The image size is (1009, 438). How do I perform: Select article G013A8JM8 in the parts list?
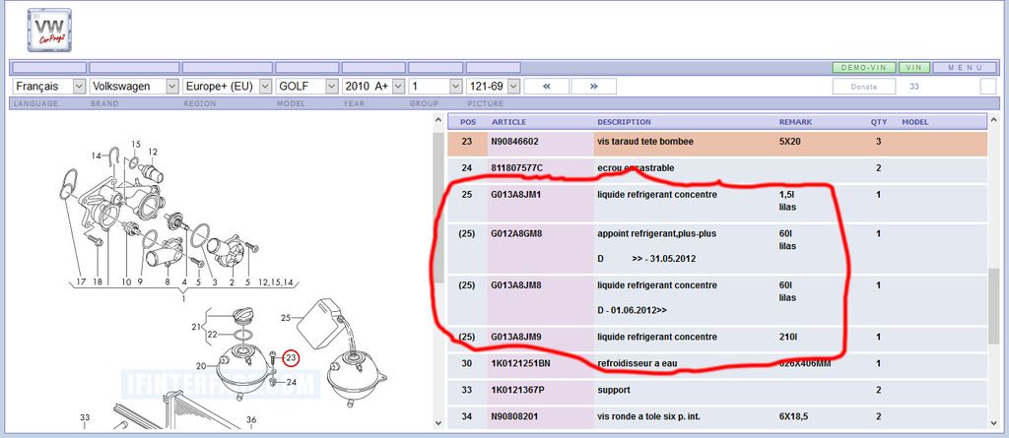516,284
